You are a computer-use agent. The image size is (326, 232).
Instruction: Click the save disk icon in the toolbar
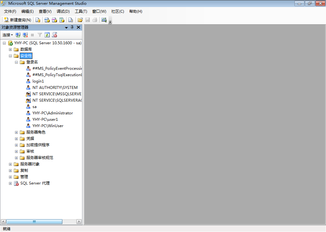click(88, 20)
